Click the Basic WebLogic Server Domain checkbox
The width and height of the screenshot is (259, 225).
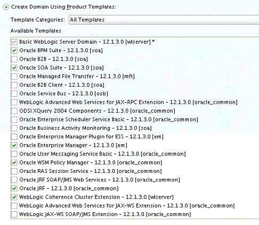(x=14, y=42)
